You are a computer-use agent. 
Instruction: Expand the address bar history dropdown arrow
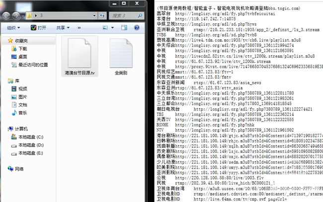pyautogui.click(x=94, y=15)
